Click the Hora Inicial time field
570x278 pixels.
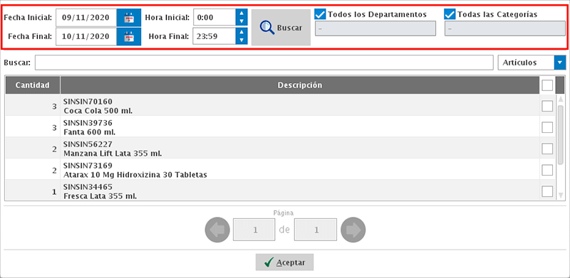click(x=214, y=18)
